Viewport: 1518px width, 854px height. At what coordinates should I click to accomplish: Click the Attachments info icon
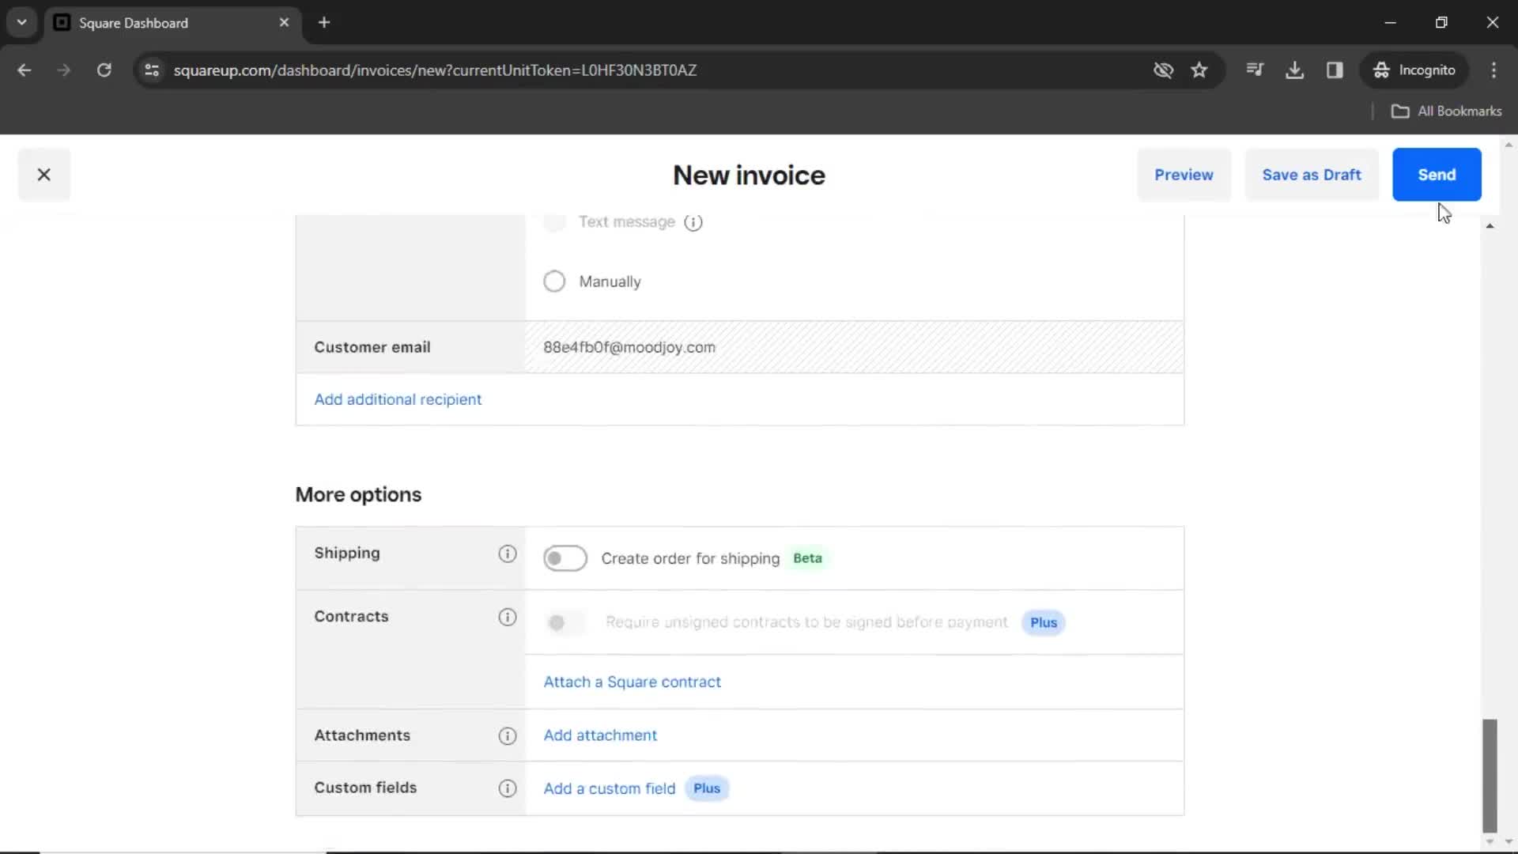tap(507, 735)
